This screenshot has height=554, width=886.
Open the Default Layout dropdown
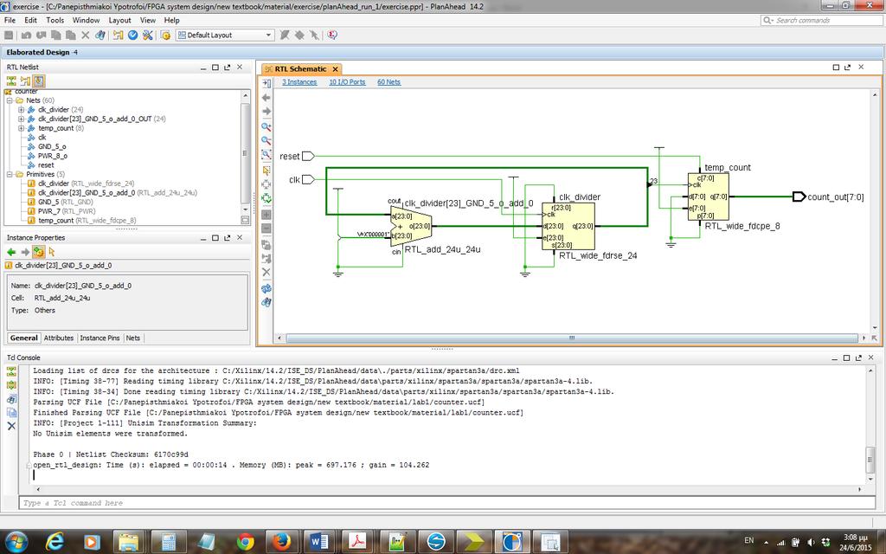tap(225, 35)
